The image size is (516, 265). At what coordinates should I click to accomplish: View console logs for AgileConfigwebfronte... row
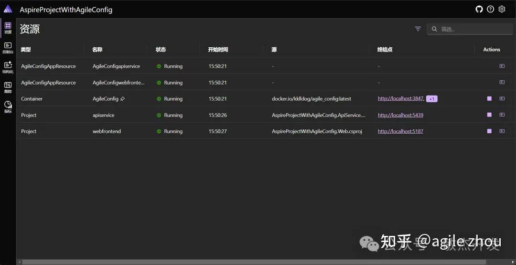pyautogui.click(x=502, y=82)
